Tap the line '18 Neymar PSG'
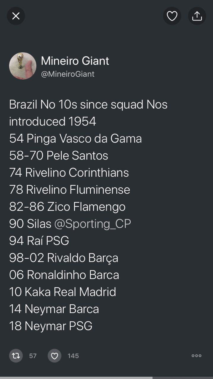The width and height of the screenshot is (213, 379). tap(51, 326)
